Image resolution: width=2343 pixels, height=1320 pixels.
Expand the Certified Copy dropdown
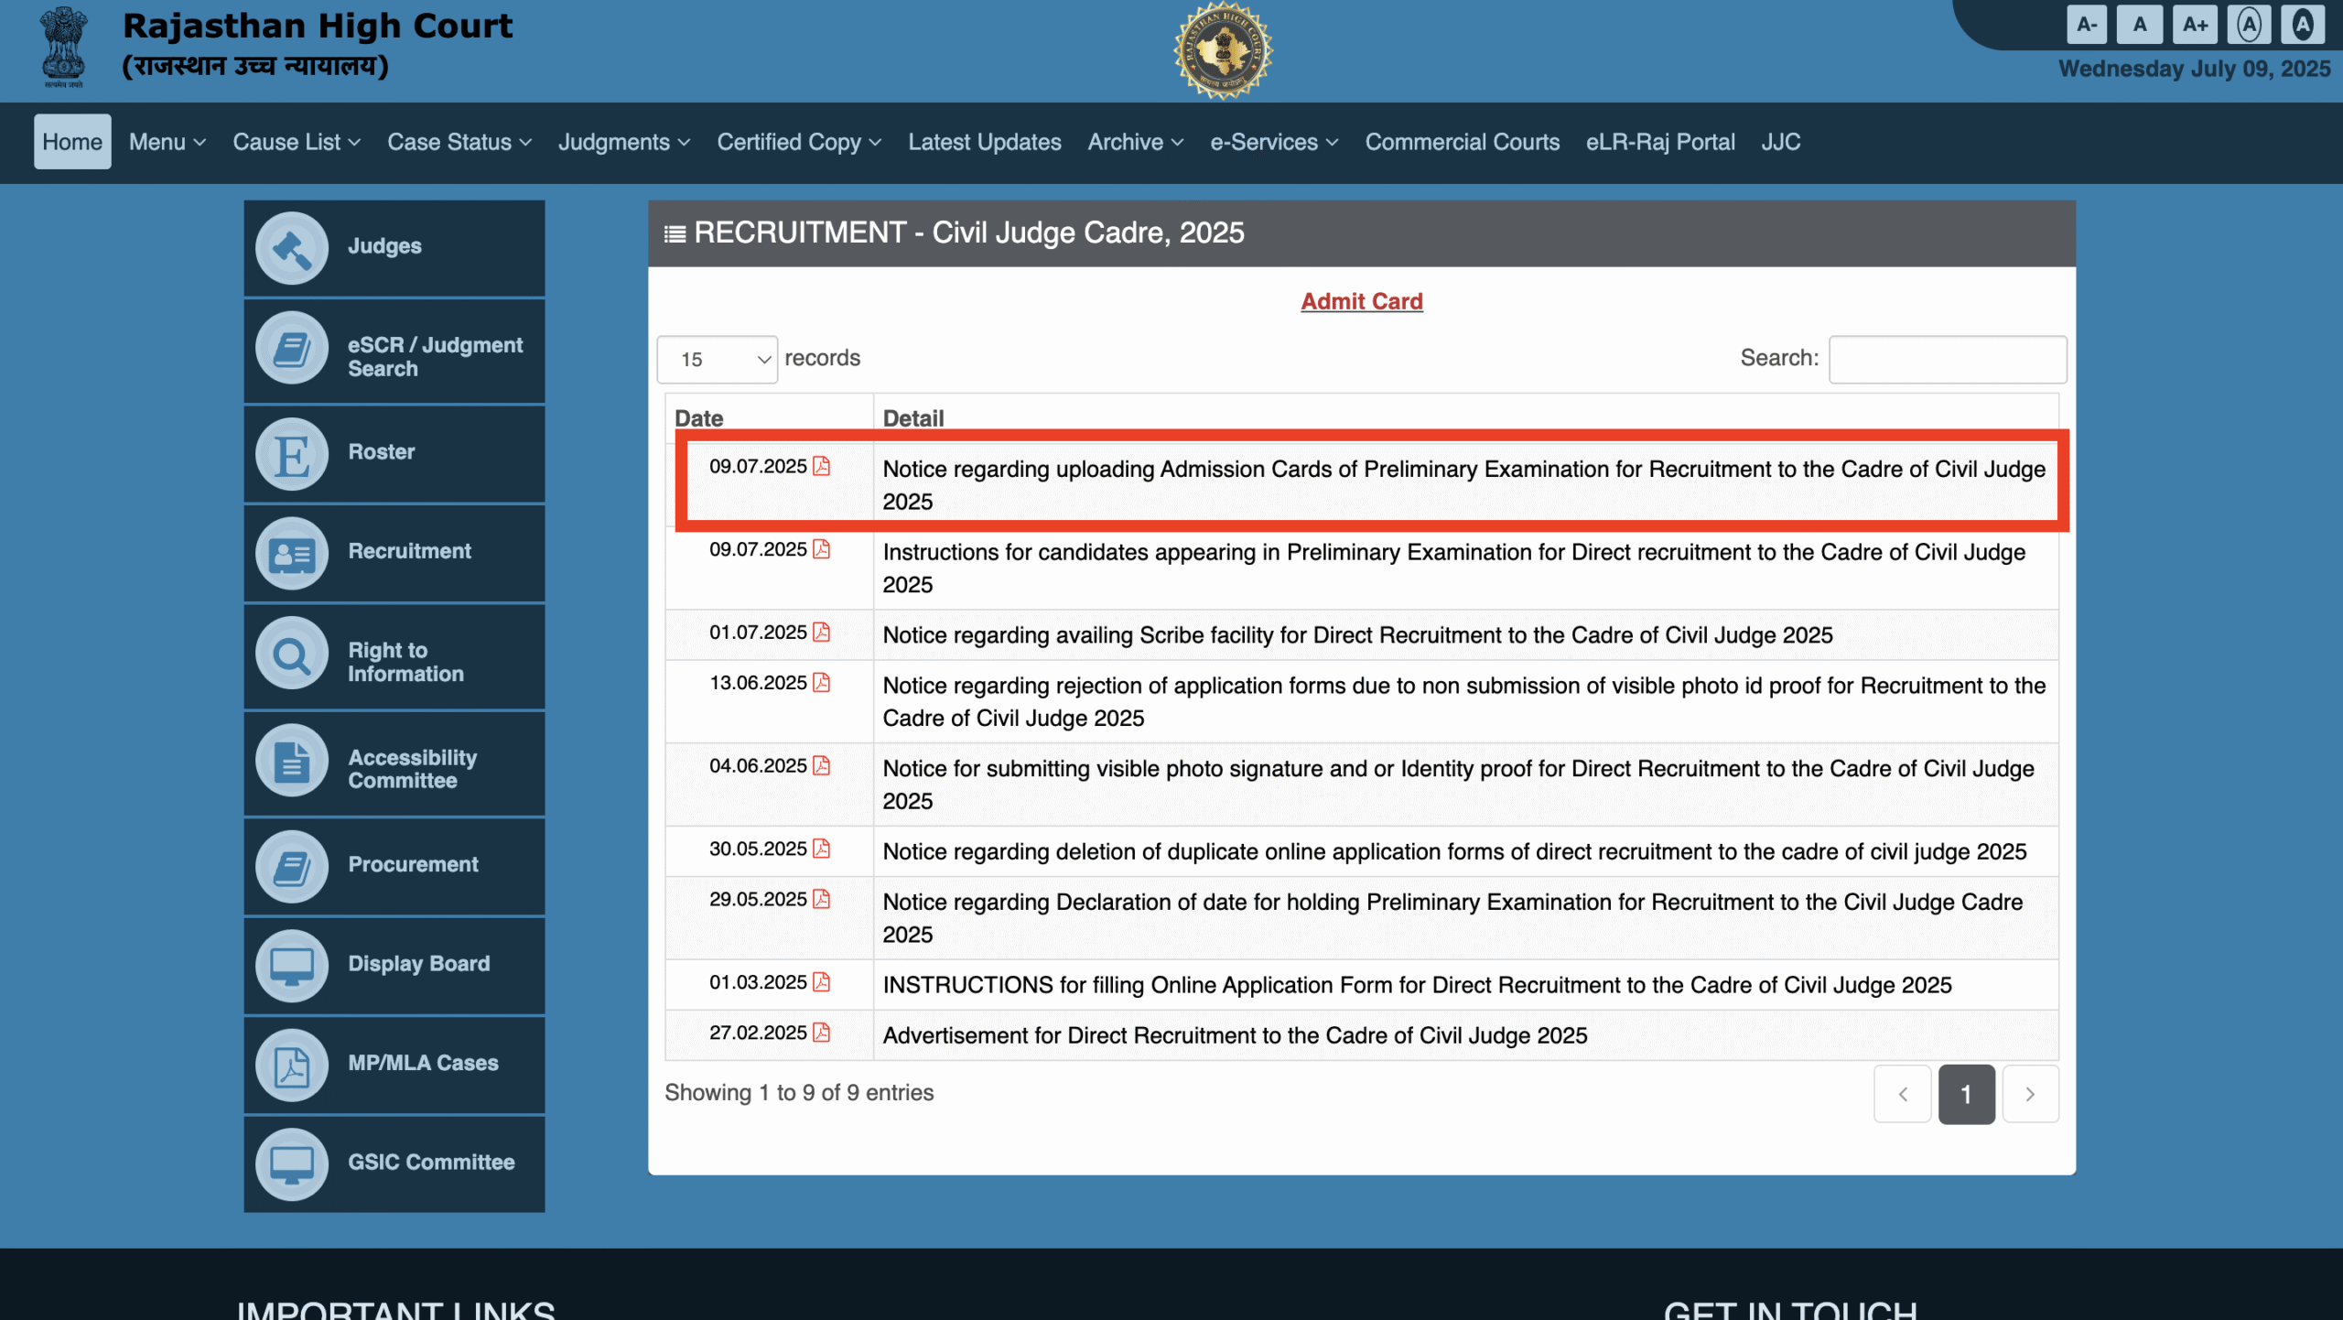(799, 142)
